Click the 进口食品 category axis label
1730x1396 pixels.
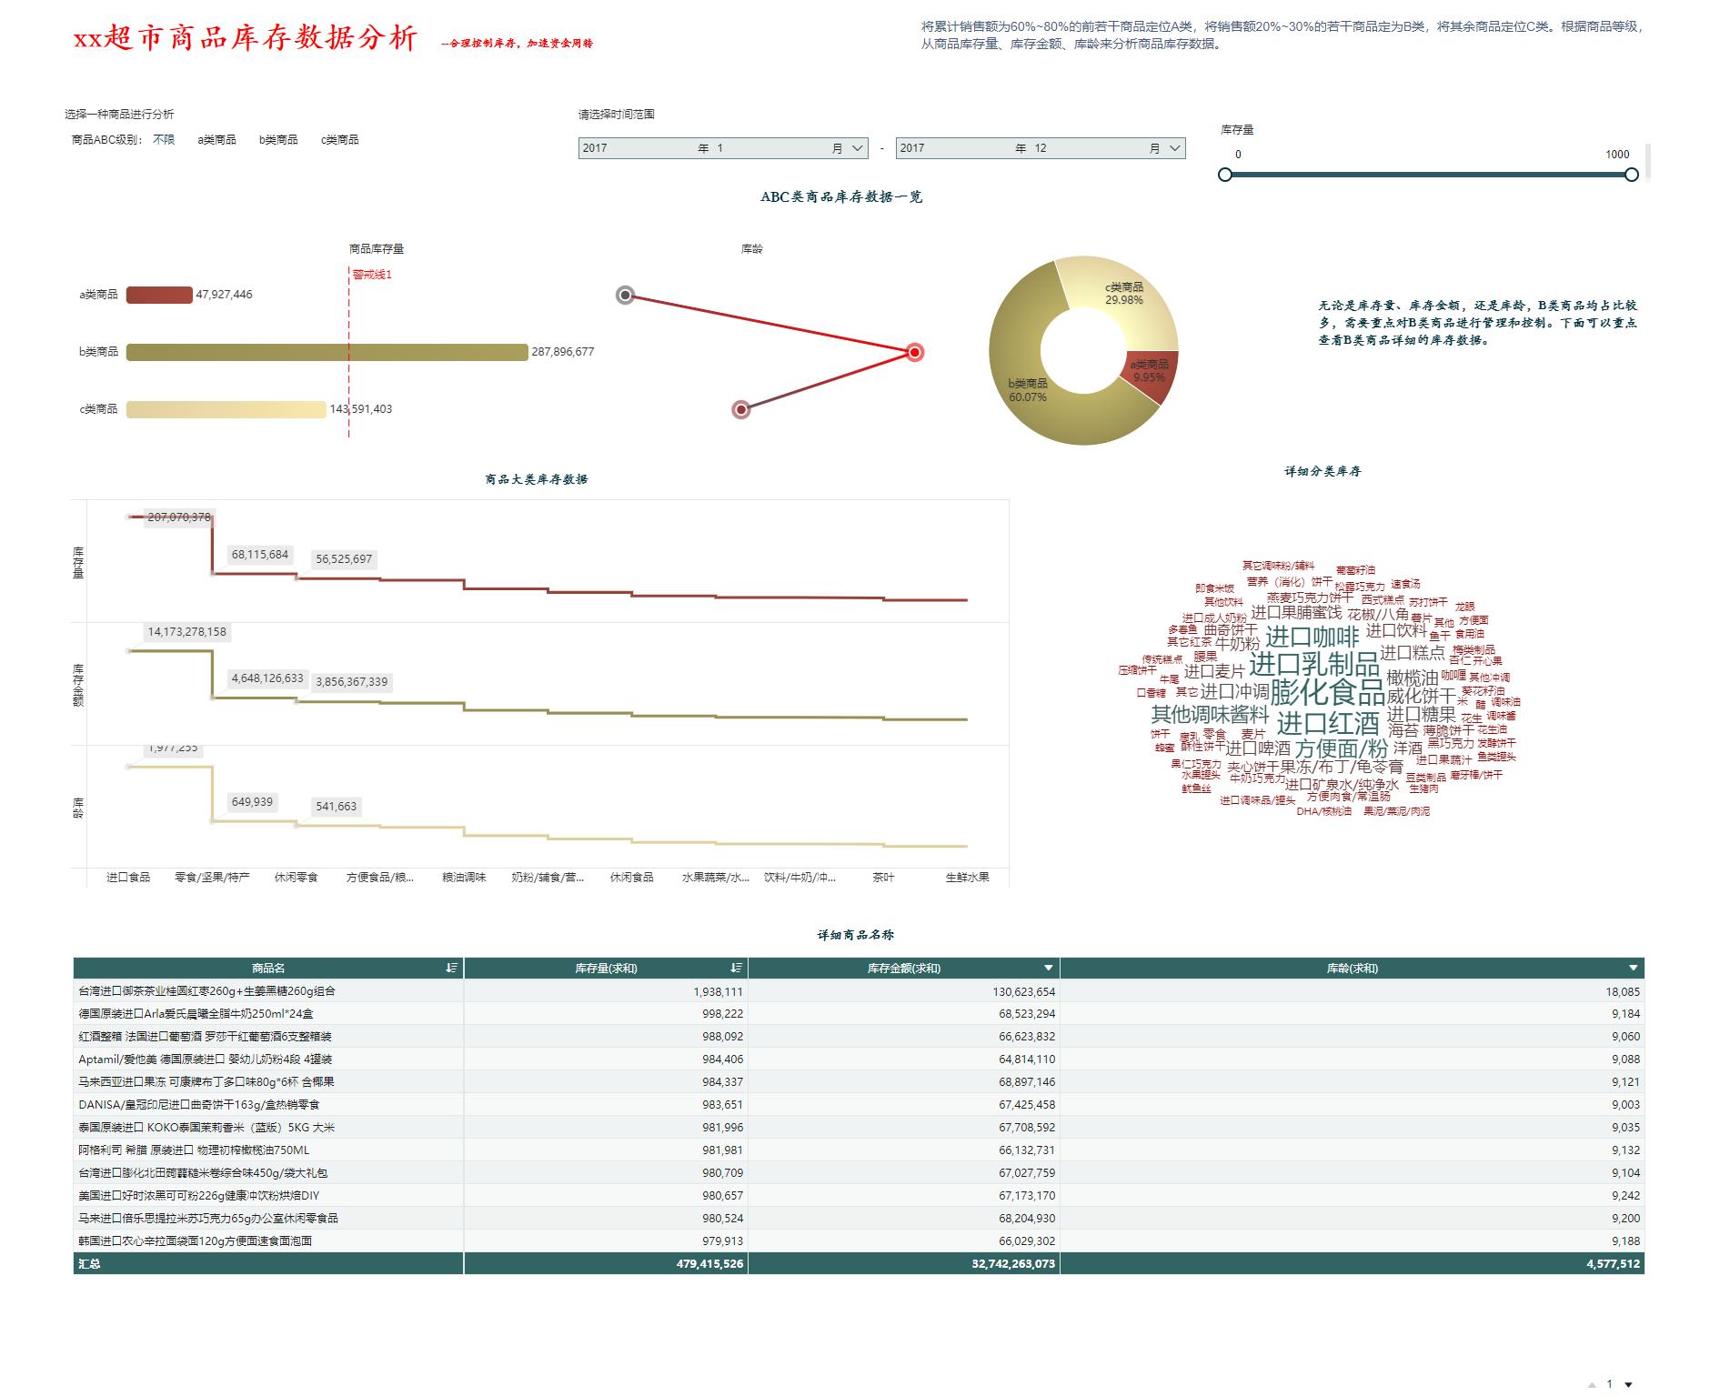pyautogui.click(x=128, y=878)
